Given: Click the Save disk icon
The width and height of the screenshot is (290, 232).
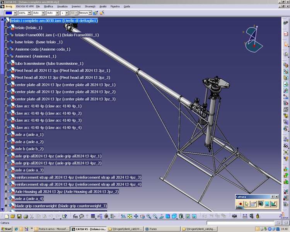Looking at the screenshot, I should click(19, 217).
